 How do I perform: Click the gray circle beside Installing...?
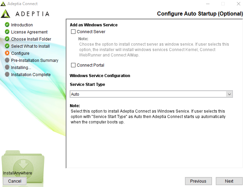[x=7, y=67]
